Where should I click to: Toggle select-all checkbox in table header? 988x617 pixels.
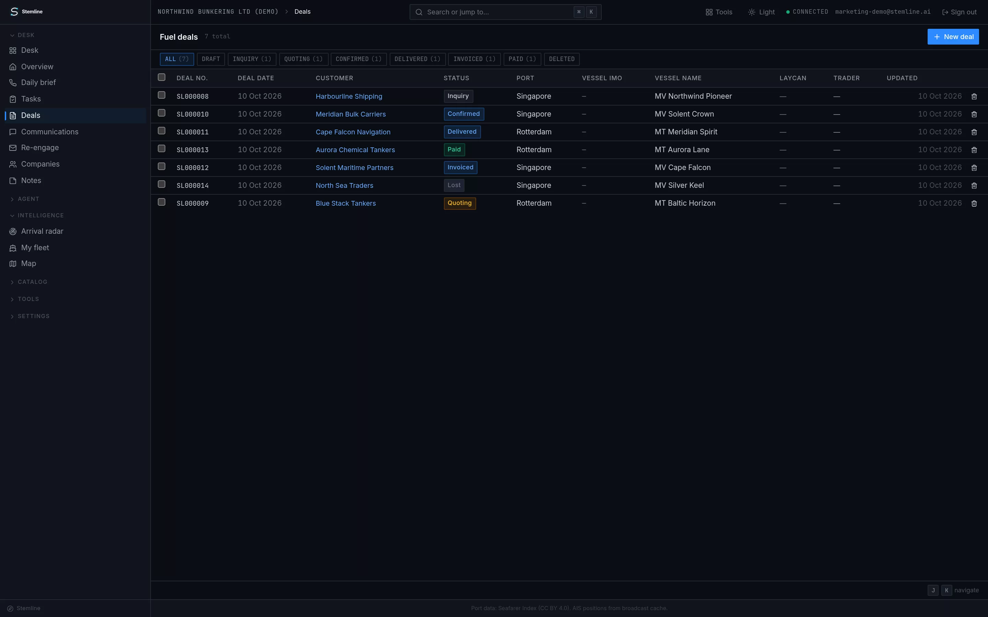[162, 77]
